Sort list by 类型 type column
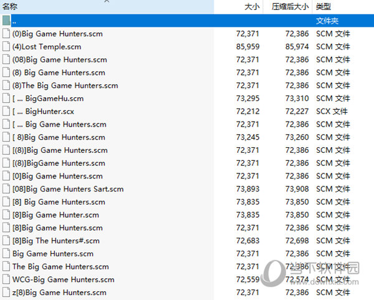 (323, 6)
